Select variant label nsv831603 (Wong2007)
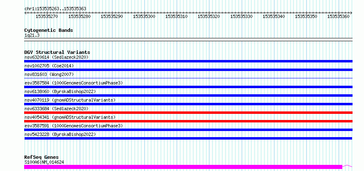The height and width of the screenshot is (171, 364). [x=49, y=74]
